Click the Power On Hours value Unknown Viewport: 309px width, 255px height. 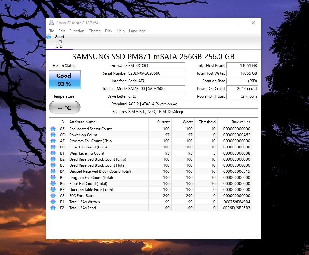[242, 96]
